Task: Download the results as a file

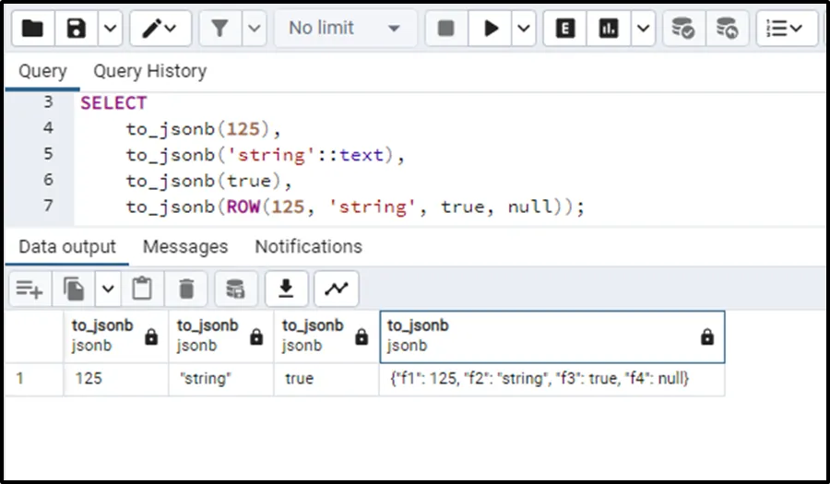Action: 287,289
